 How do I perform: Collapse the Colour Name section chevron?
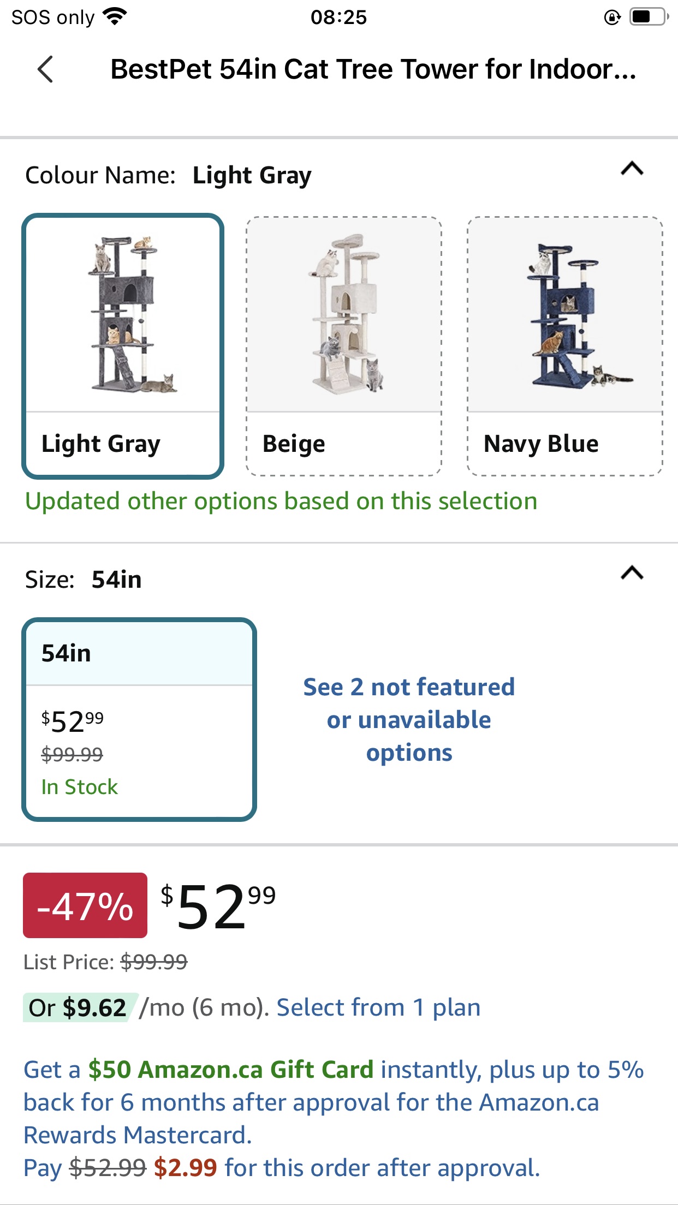(x=632, y=169)
